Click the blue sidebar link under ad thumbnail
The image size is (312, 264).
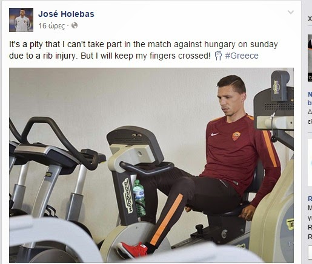310,98
